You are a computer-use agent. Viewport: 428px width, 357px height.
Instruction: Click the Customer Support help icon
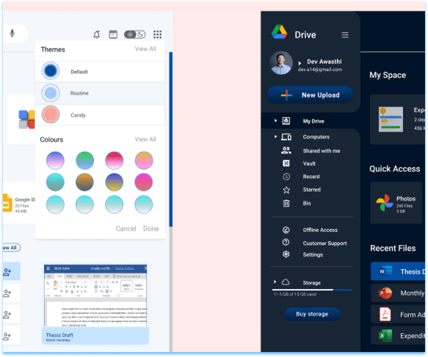tap(286, 242)
